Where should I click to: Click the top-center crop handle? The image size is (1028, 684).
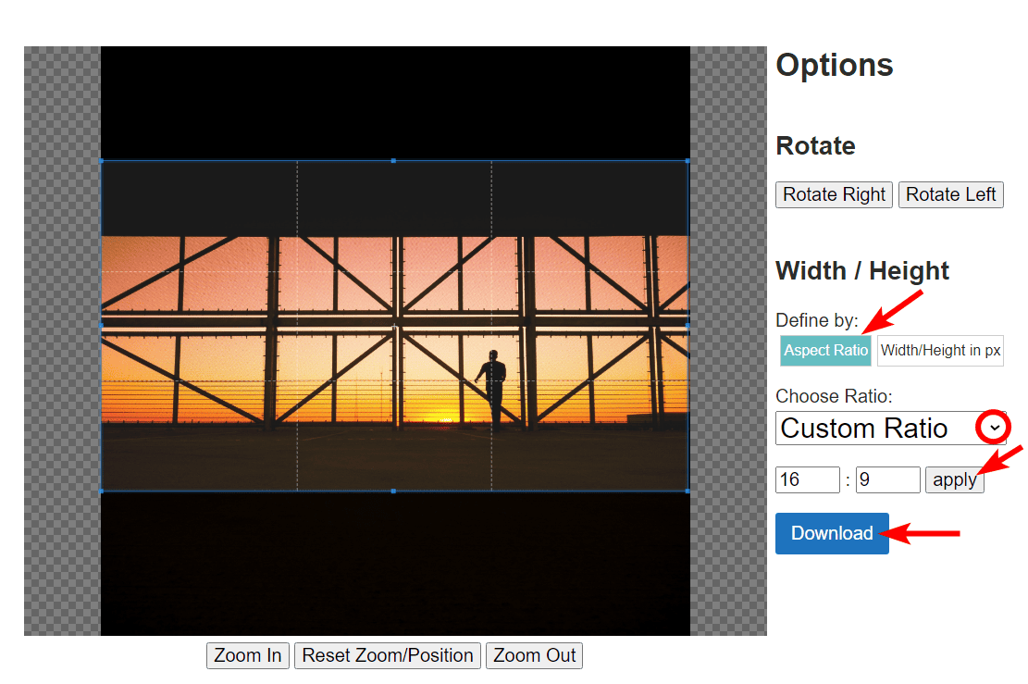click(x=393, y=160)
